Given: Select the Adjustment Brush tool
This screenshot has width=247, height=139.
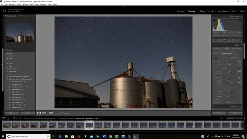Looking at the screenshot, I should pos(239,41).
